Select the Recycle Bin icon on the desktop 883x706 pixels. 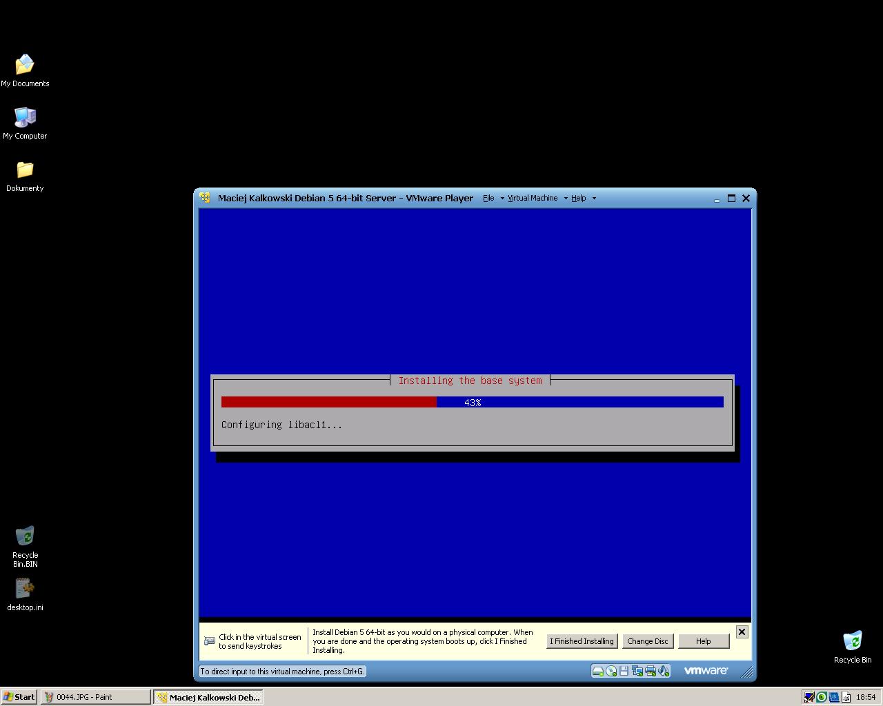pyautogui.click(x=853, y=647)
